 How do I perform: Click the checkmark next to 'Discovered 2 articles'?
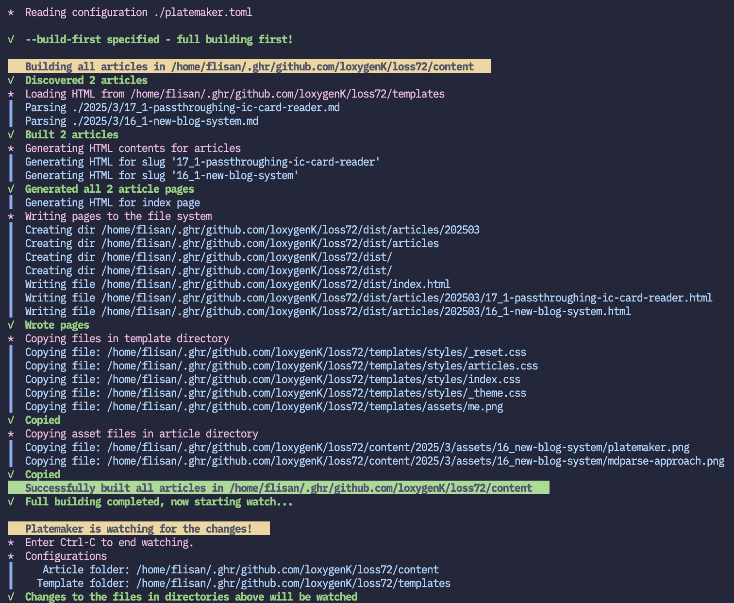11,81
